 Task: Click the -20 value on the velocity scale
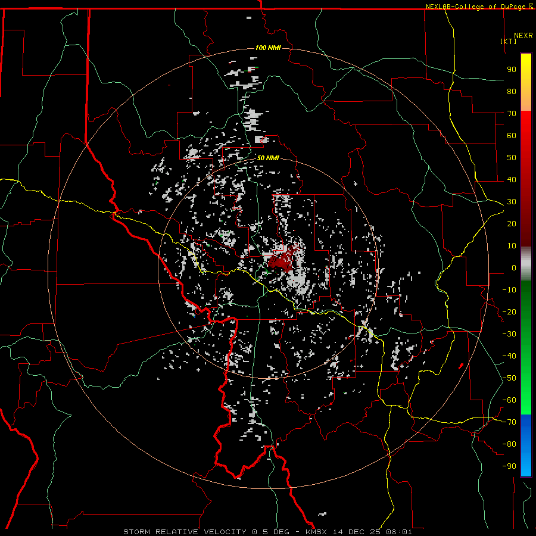point(509,311)
